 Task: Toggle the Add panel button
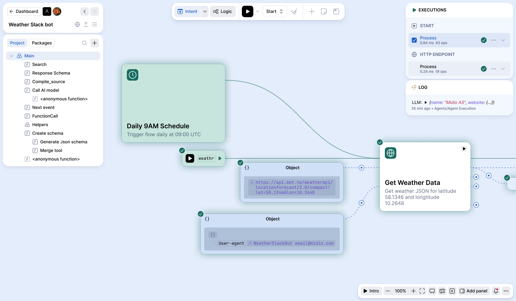pyautogui.click(x=473, y=291)
